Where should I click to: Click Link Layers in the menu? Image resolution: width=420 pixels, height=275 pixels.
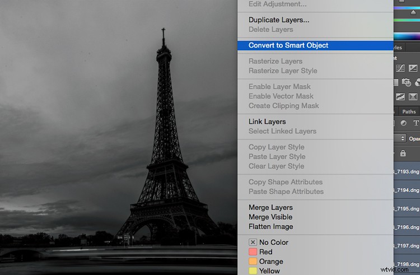[x=267, y=122]
